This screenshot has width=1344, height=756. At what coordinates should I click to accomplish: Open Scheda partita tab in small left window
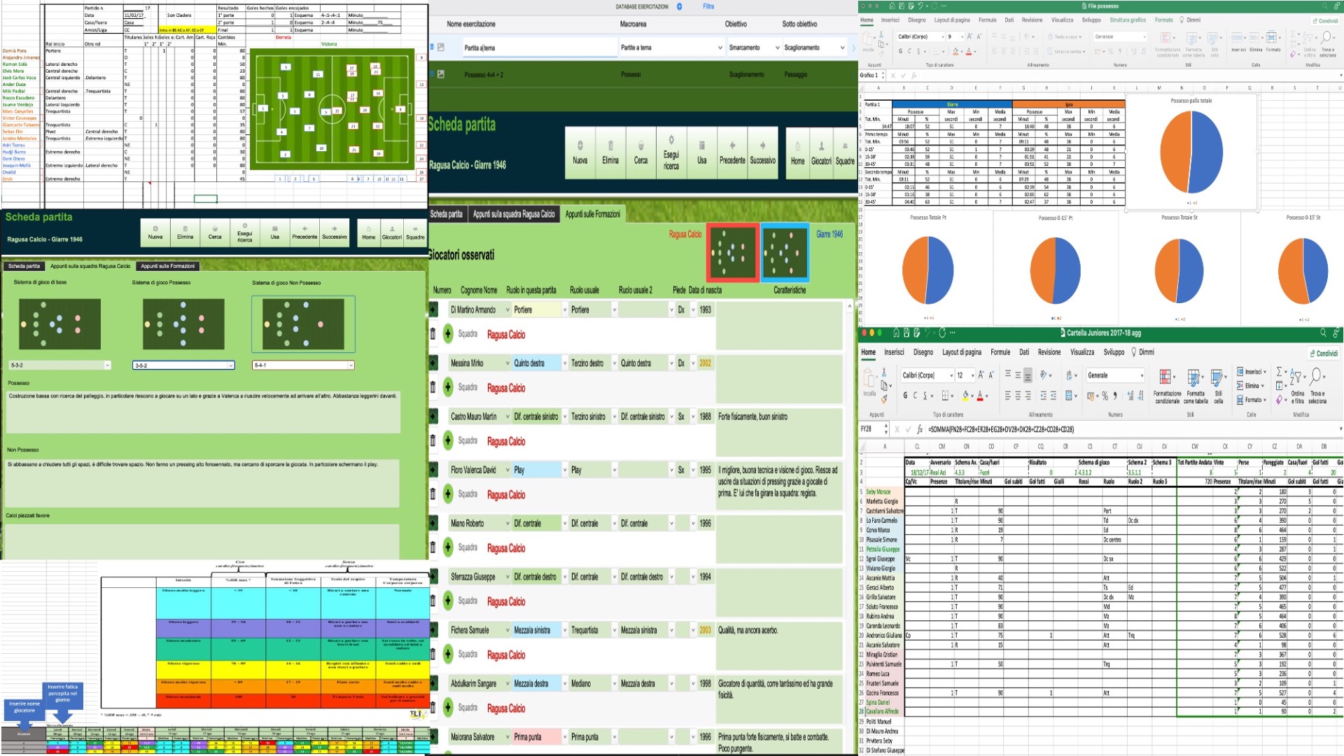tap(24, 266)
